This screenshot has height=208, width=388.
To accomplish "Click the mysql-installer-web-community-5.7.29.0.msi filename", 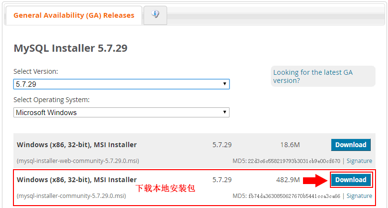I will click(78, 161).
